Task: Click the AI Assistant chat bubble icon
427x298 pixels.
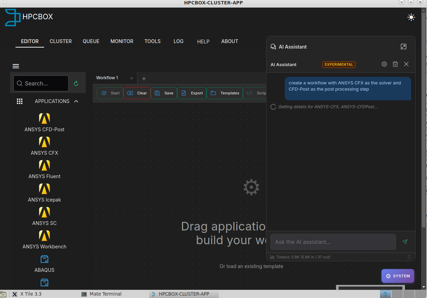Action: pyautogui.click(x=273, y=47)
